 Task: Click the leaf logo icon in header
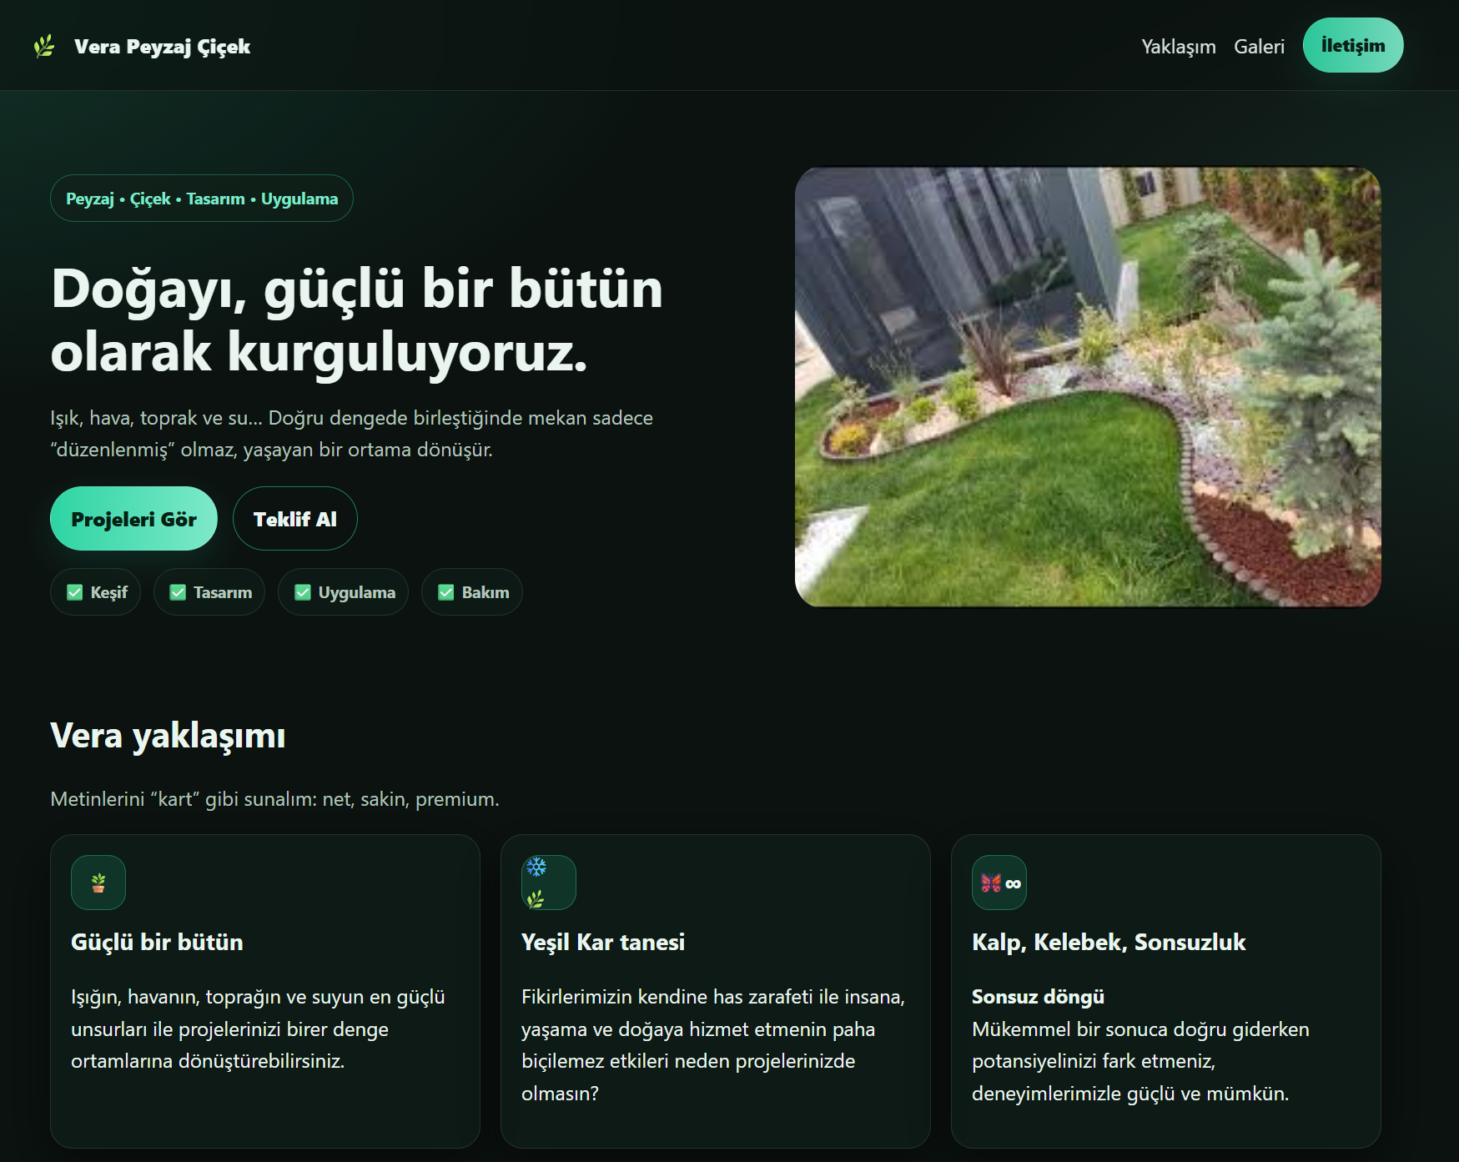(44, 46)
